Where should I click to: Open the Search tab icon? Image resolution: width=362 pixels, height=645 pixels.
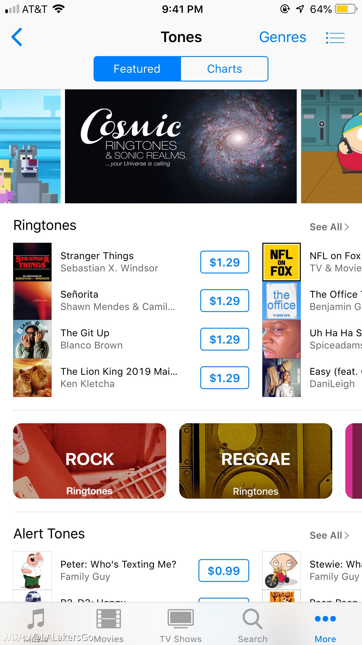252,619
